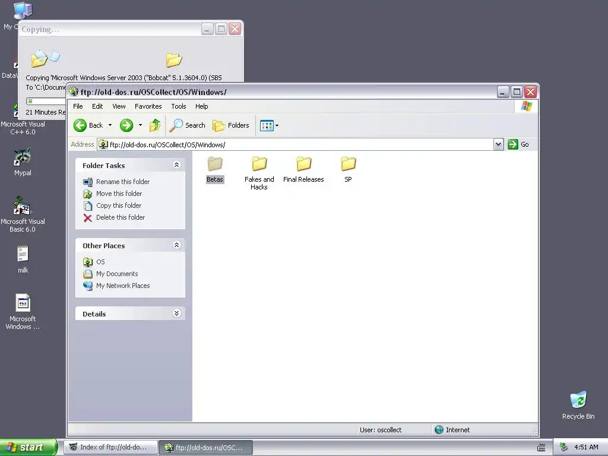Click Rename this folder

click(117, 182)
